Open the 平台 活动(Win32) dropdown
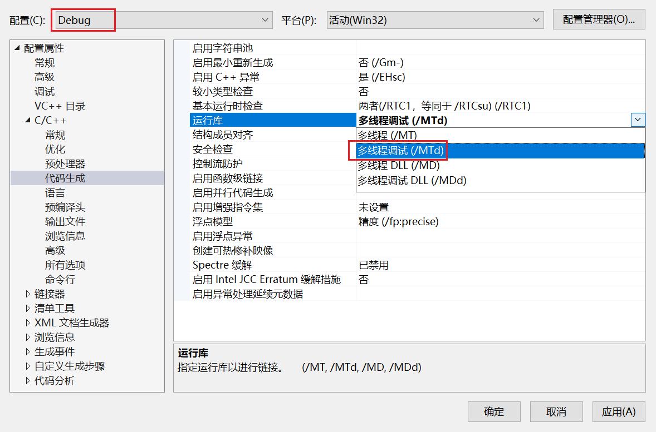The image size is (656, 432). tap(435, 20)
